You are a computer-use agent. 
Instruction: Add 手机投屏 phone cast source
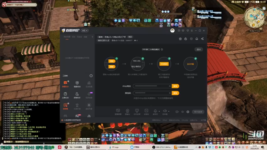click(137, 112)
